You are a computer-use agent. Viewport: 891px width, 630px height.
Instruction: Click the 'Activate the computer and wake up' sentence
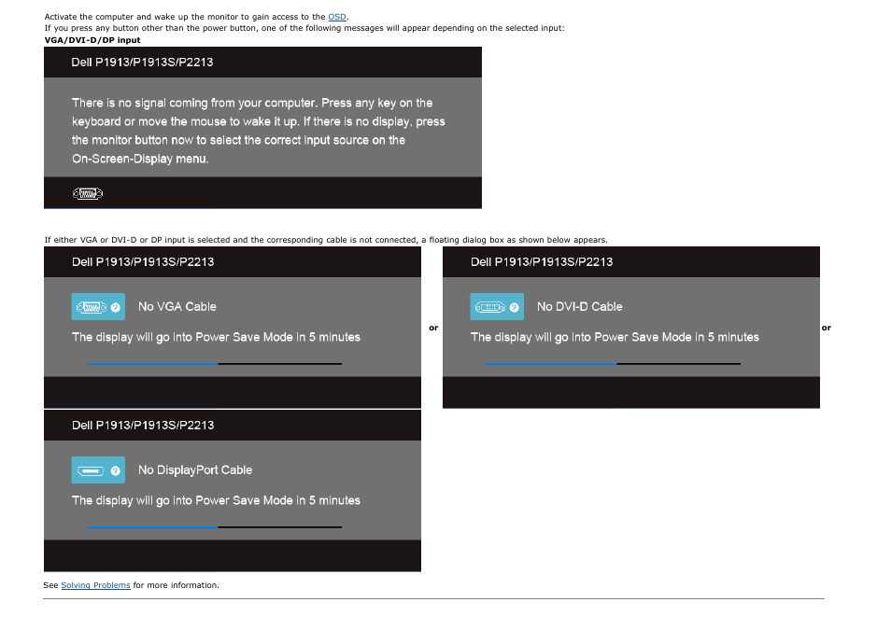point(197,17)
